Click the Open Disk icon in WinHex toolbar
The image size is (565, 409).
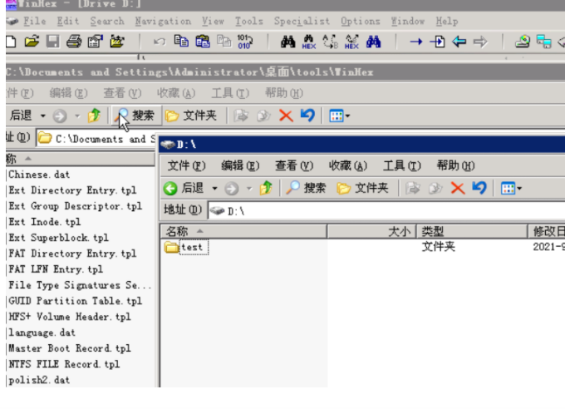[x=523, y=42]
